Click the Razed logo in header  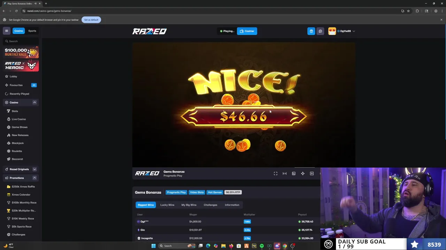click(x=149, y=31)
